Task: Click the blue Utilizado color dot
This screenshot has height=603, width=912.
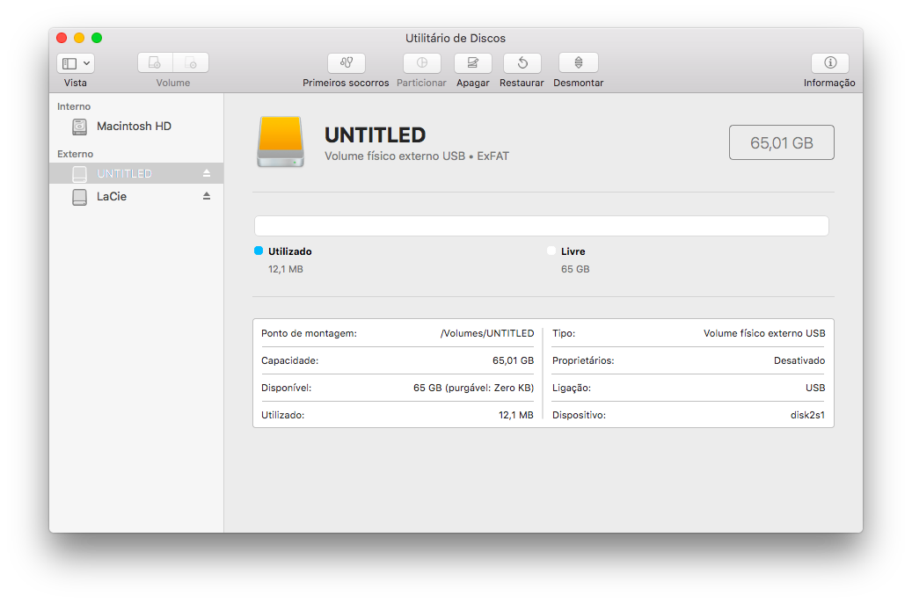Action: tap(259, 251)
